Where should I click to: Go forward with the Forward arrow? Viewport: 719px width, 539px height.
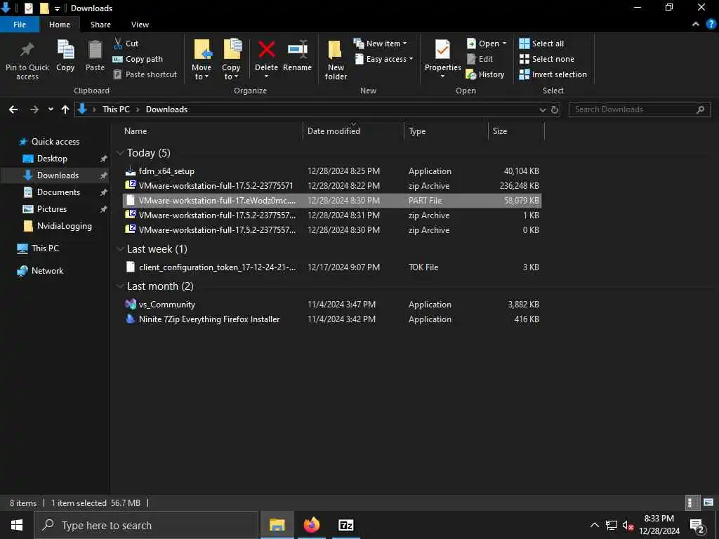click(34, 109)
